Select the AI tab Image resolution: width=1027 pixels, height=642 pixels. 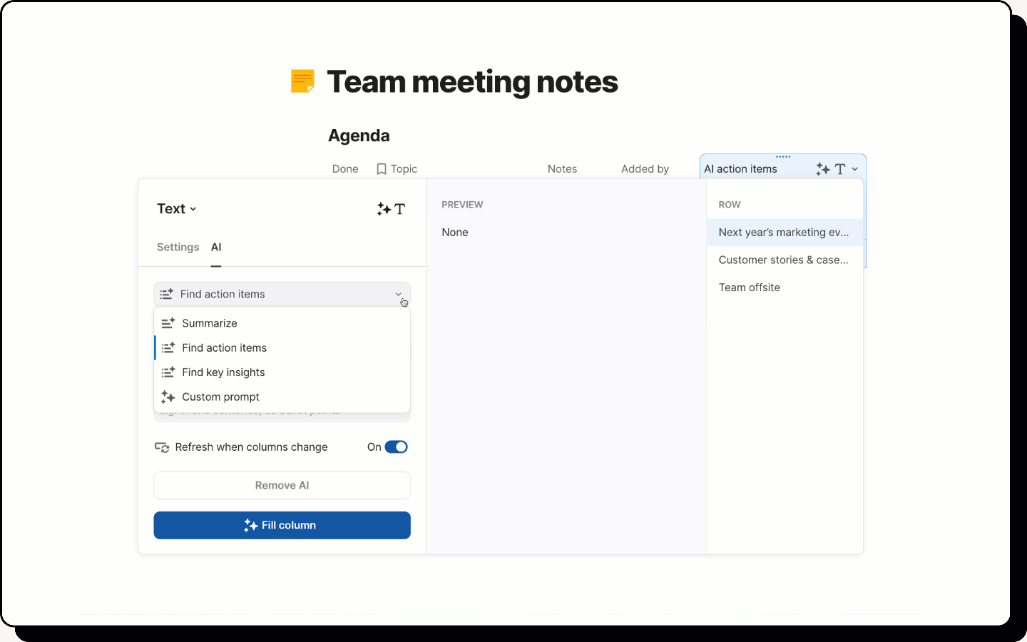tap(216, 248)
